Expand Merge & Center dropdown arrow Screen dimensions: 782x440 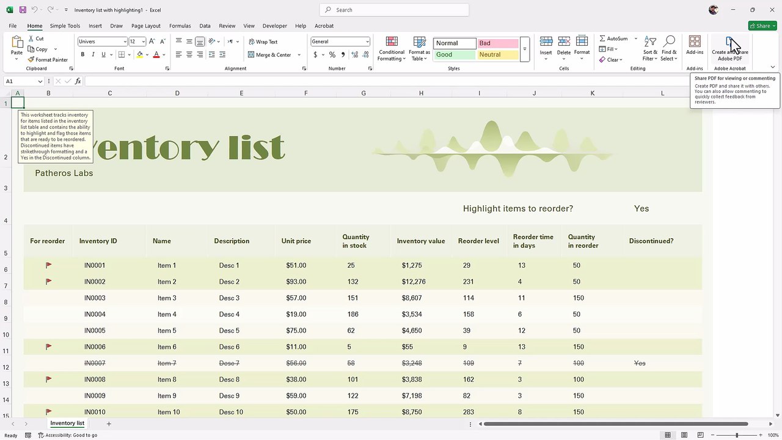tap(299, 54)
